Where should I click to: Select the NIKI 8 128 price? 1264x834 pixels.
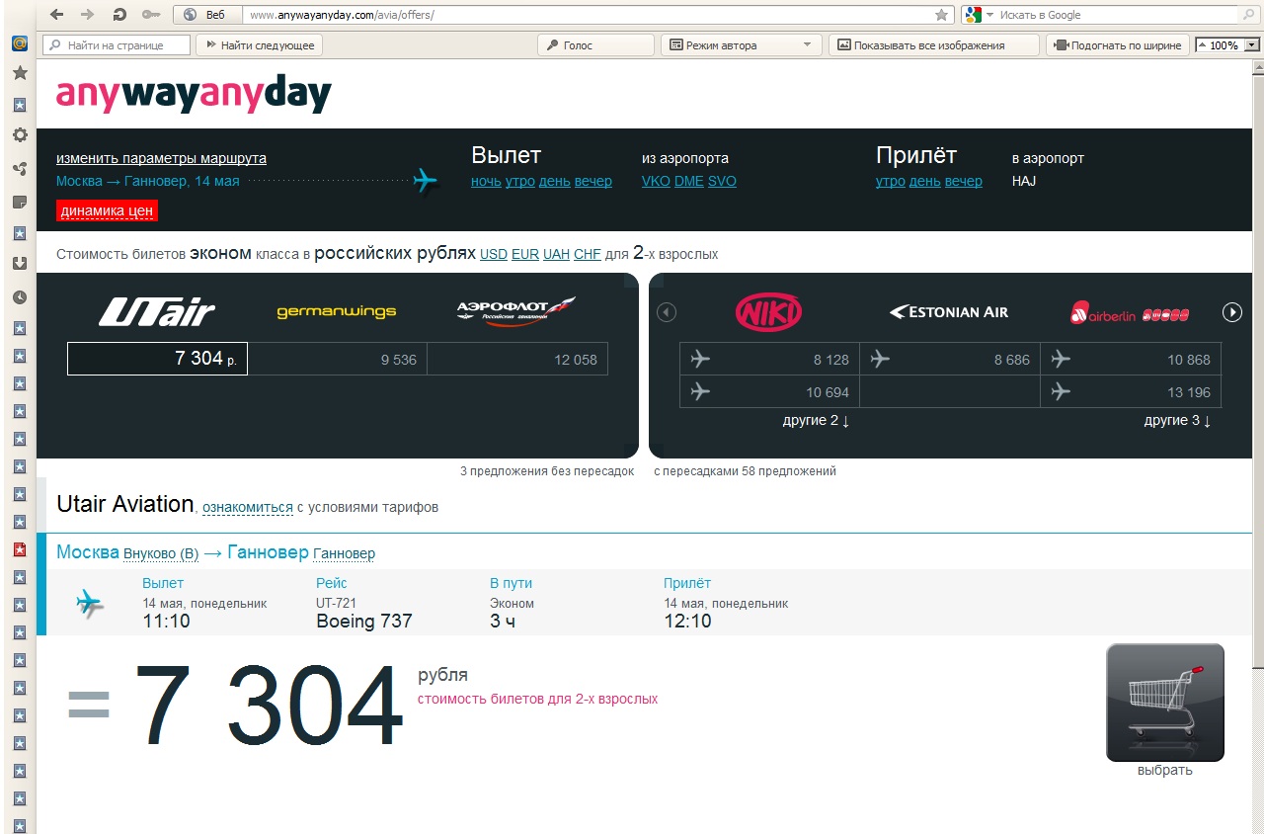[x=769, y=360]
